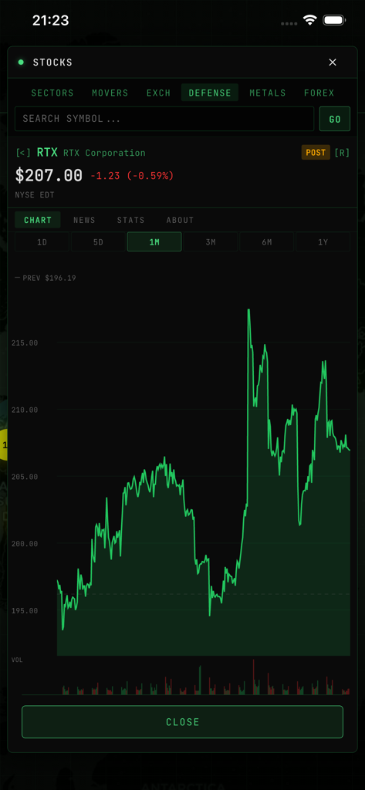Click the PREV $196.19 label

point(49,278)
